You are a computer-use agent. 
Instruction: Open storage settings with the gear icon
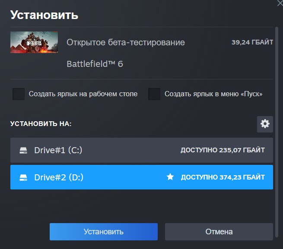[265, 124]
